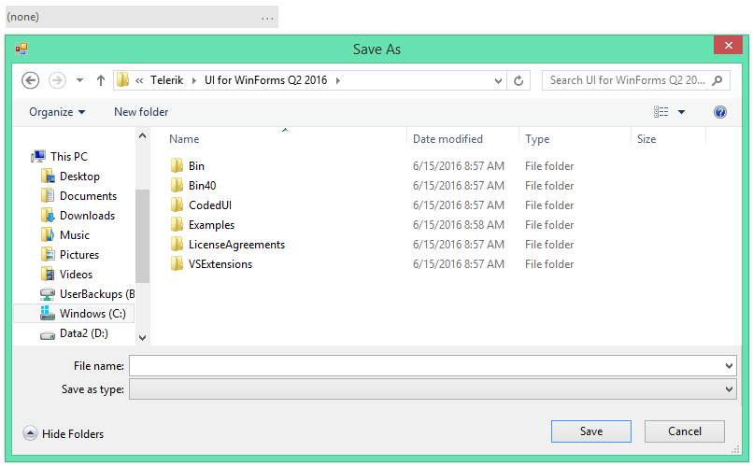
Task: Expand breadcrumb arrow after Telerik
Action: 194,80
